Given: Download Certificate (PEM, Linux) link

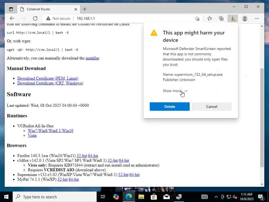Looking at the screenshot, I should pyautogui.click(x=48, y=78).
